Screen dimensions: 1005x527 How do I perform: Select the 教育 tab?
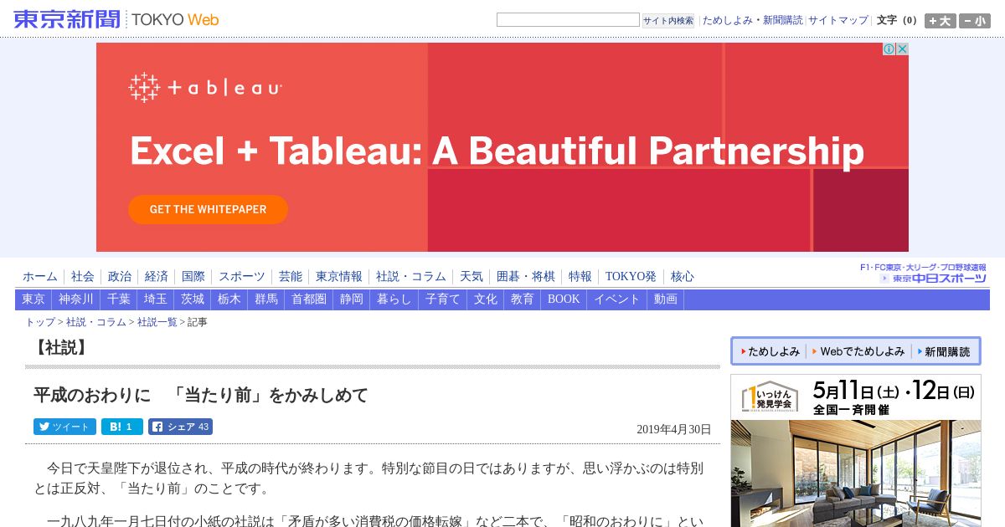523,299
